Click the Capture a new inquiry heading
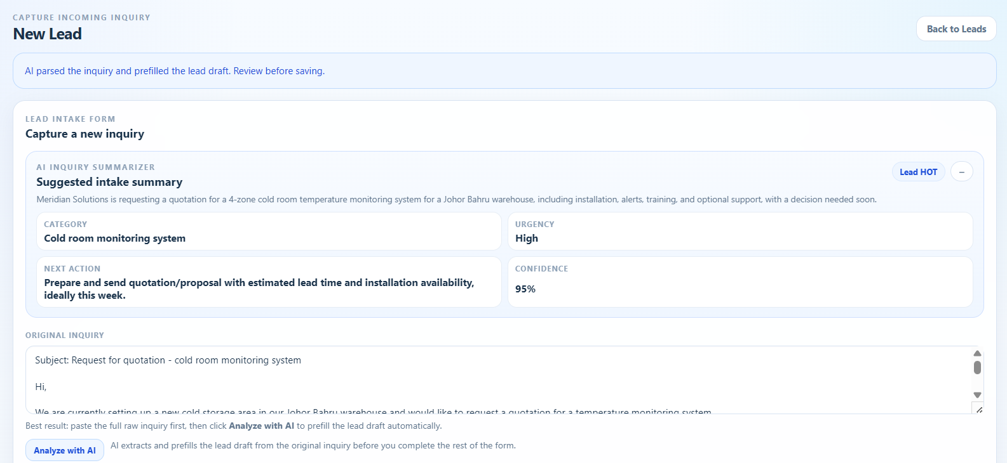Viewport: 1007px width, 463px height. 84,134
